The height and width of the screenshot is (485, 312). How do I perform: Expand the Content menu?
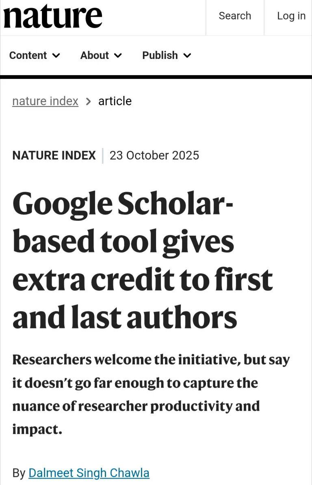click(35, 55)
